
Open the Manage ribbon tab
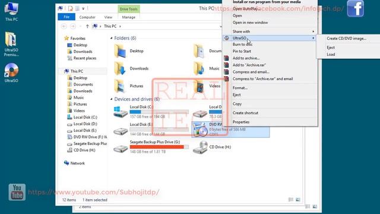click(x=129, y=17)
